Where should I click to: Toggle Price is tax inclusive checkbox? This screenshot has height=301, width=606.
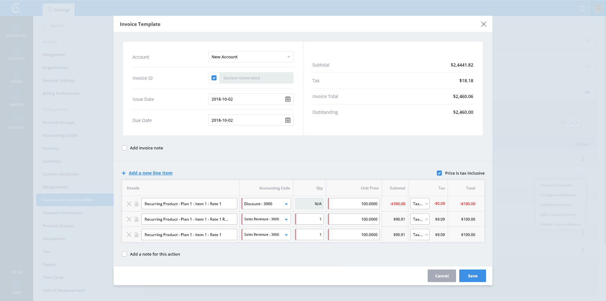[439, 173]
